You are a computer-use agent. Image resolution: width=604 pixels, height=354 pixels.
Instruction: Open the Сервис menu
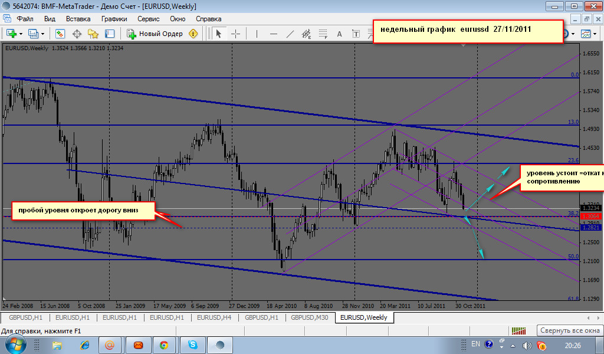click(148, 19)
